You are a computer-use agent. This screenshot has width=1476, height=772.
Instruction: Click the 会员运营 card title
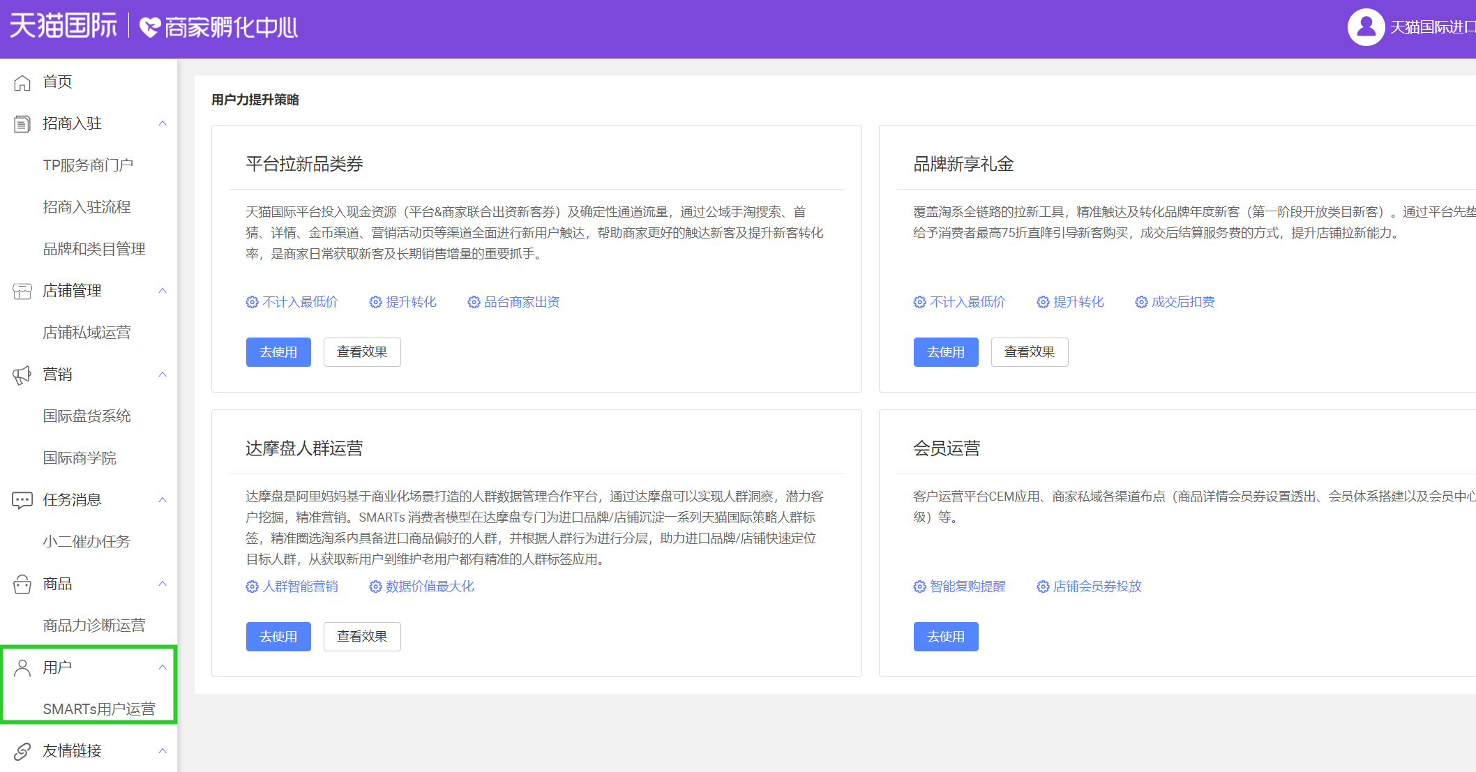coord(947,448)
